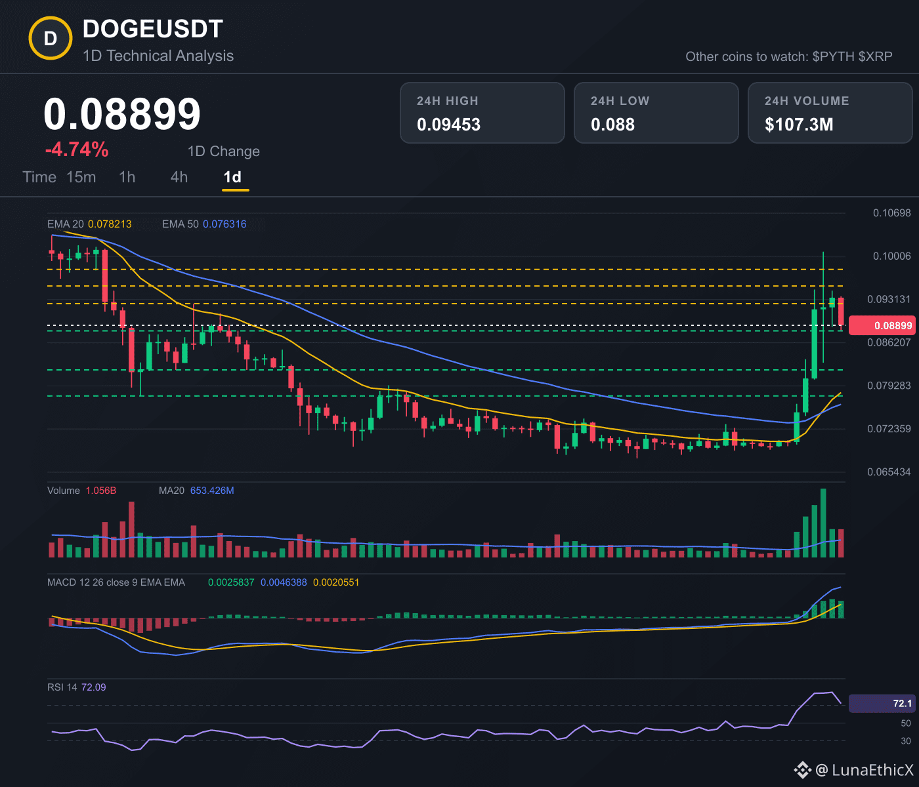Viewport: 919px width, 787px height.
Task: Click the RSI 14 indicator label
Action: tap(62, 687)
